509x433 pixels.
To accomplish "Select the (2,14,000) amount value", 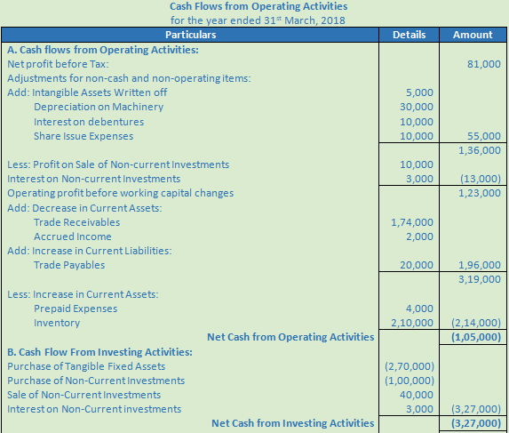I will point(476,324).
